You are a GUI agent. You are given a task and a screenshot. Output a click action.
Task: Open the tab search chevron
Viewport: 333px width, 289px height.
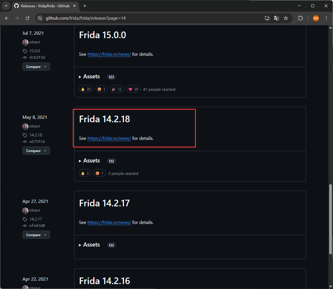6,6
